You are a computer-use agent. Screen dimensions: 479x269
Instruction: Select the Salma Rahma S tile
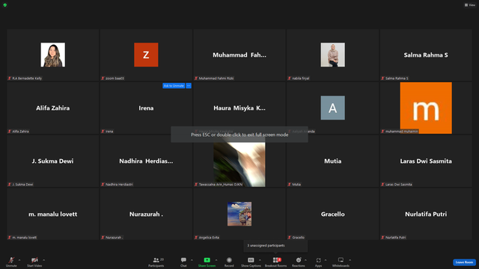pos(426,55)
